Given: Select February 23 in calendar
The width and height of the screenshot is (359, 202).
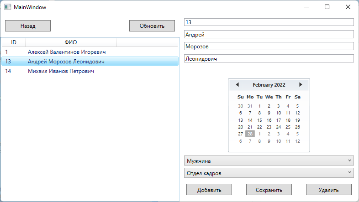Looking at the screenshot, I should coord(269,127).
